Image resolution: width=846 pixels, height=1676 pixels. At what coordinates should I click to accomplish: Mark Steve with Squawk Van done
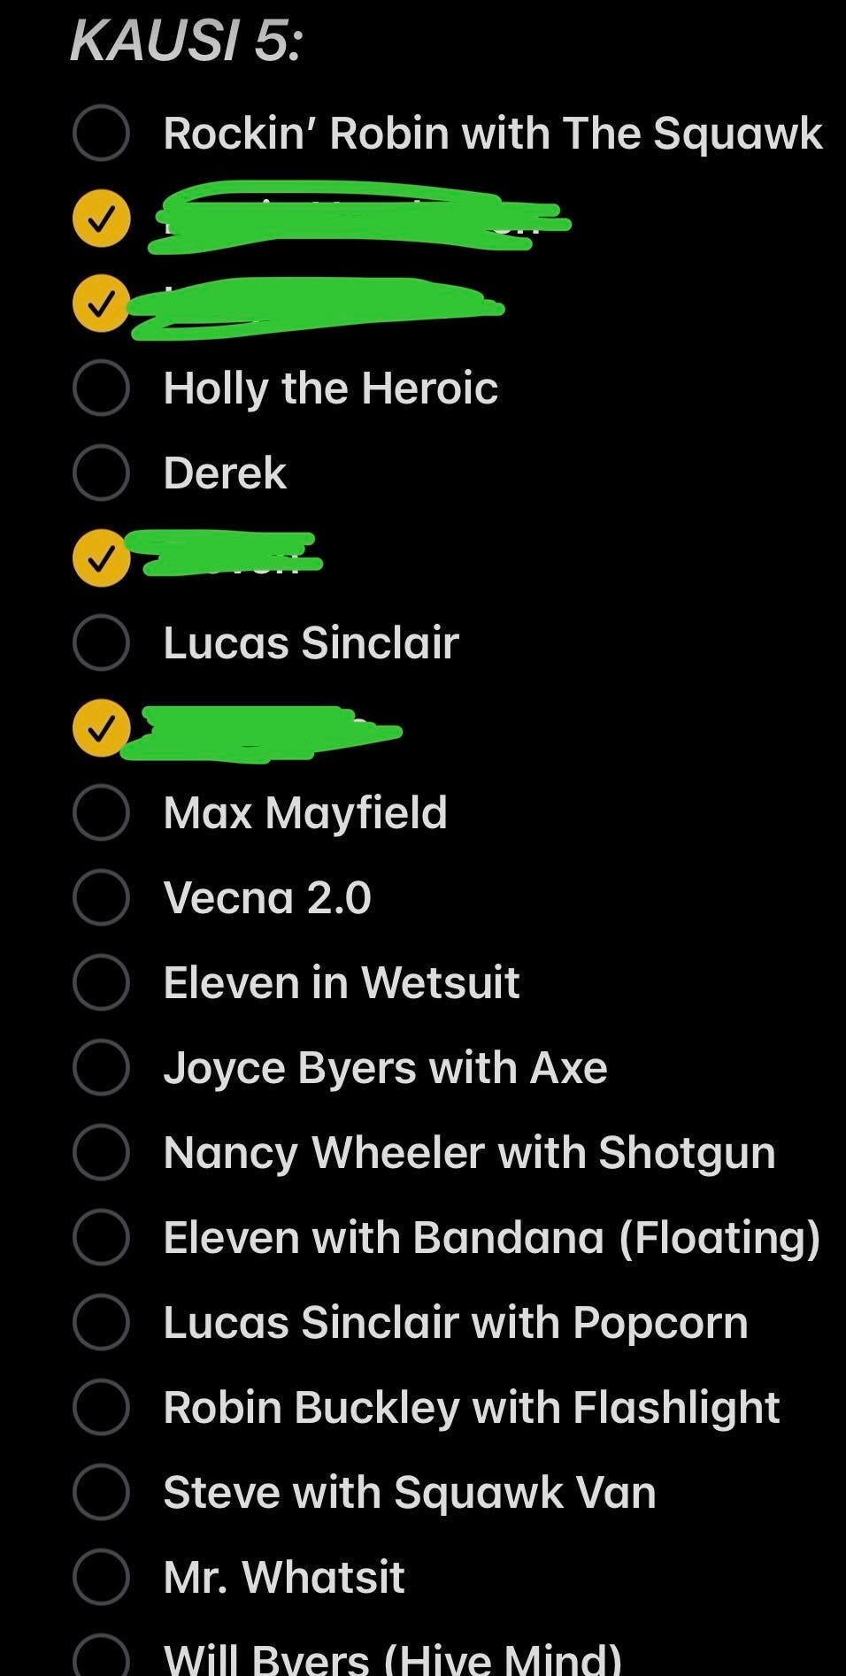tap(101, 1492)
